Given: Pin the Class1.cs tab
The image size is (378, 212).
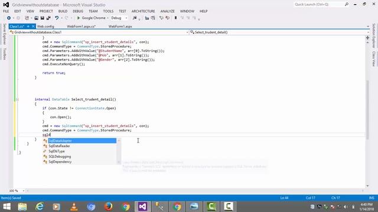Looking at the screenshot, I should tap(28, 26).
